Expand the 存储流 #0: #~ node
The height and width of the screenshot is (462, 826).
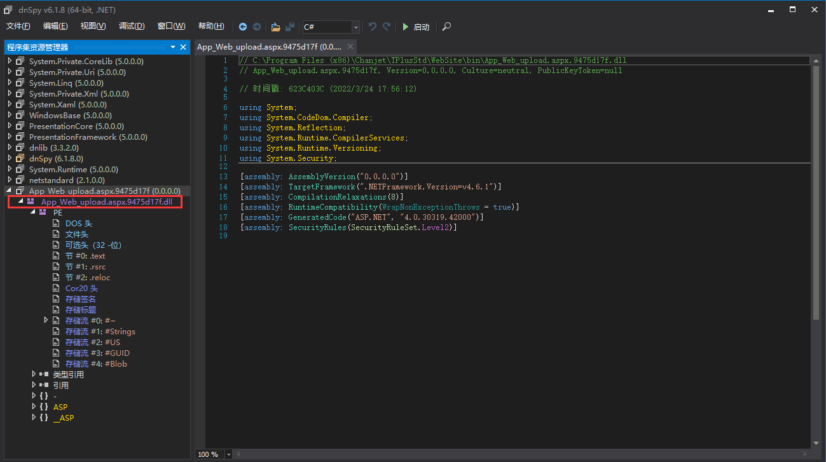point(46,320)
